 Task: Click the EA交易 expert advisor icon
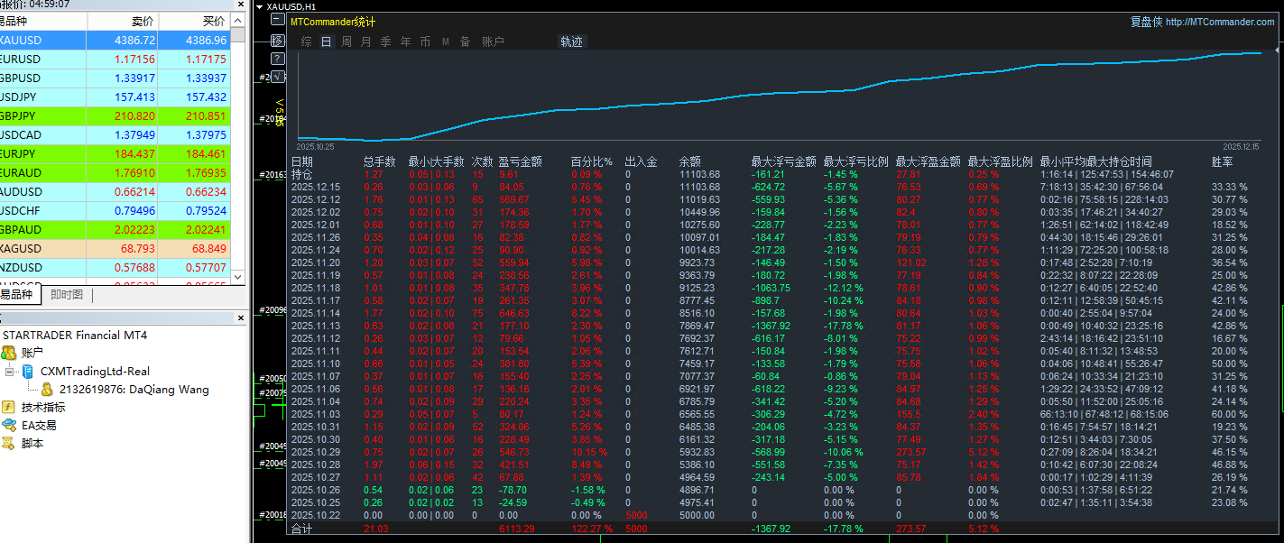pyautogui.click(x=9, y=426)
